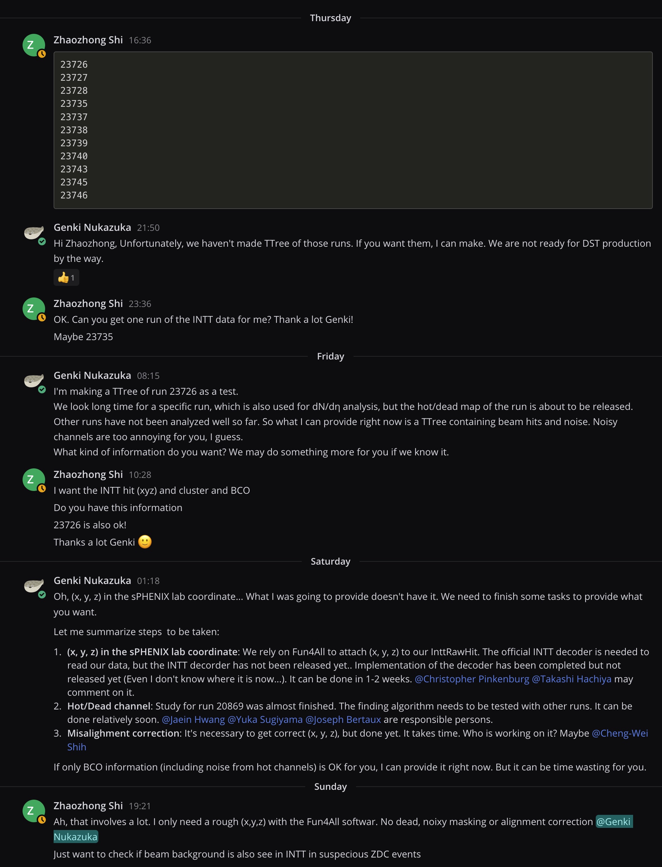
Task: Open @Joseph Bertaux mention
Action: [343, 719]
